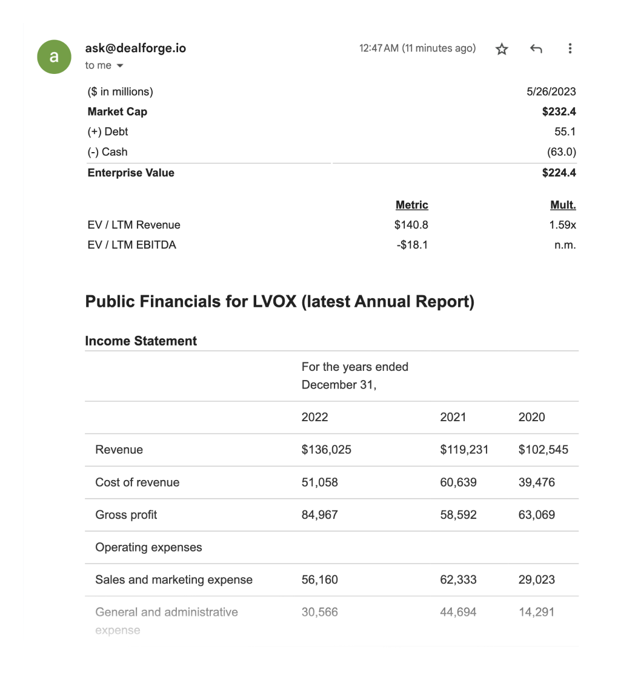Open the three-dot more options menu
This screenshot has width=618, height=700.
pyautogui.click(x=570, y=48)
